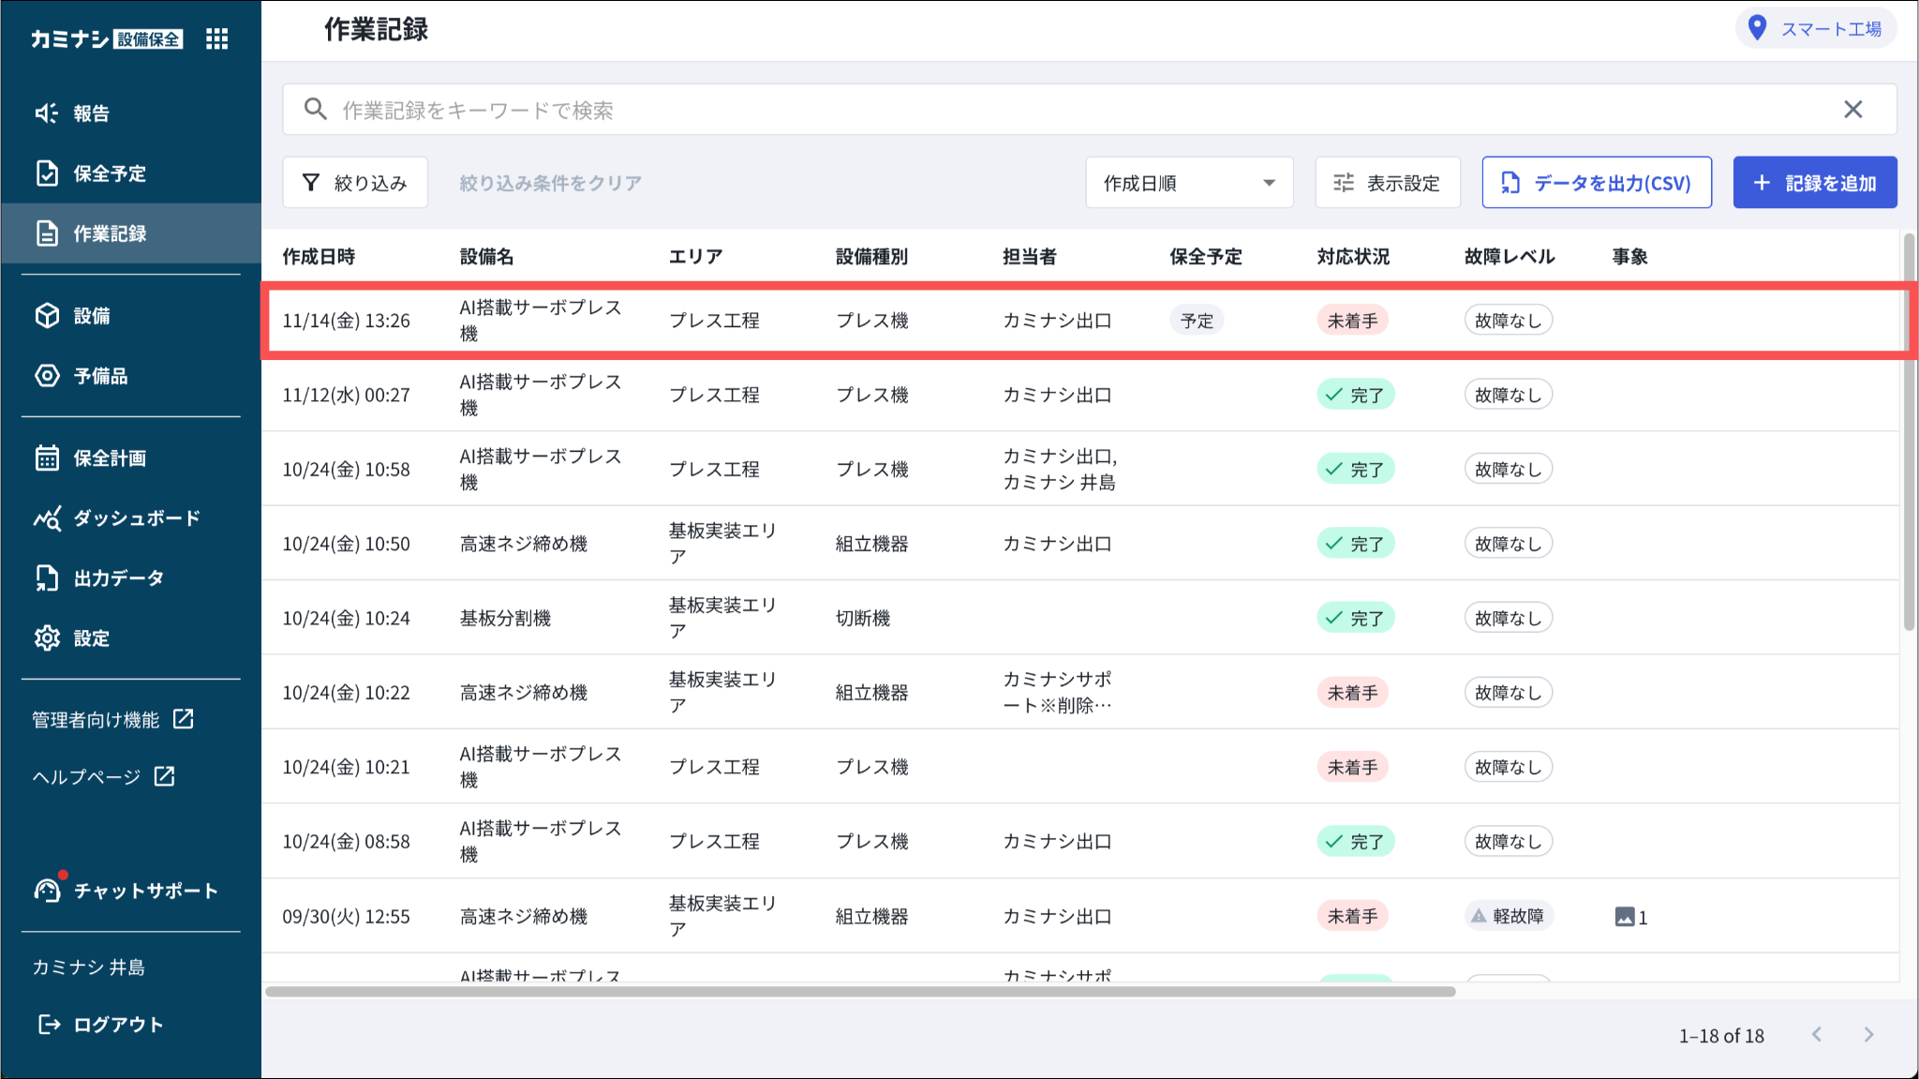Click the スマート工場 location pin icon
This screenshot has width=1919, height=1079.
tap(1758, 28)
